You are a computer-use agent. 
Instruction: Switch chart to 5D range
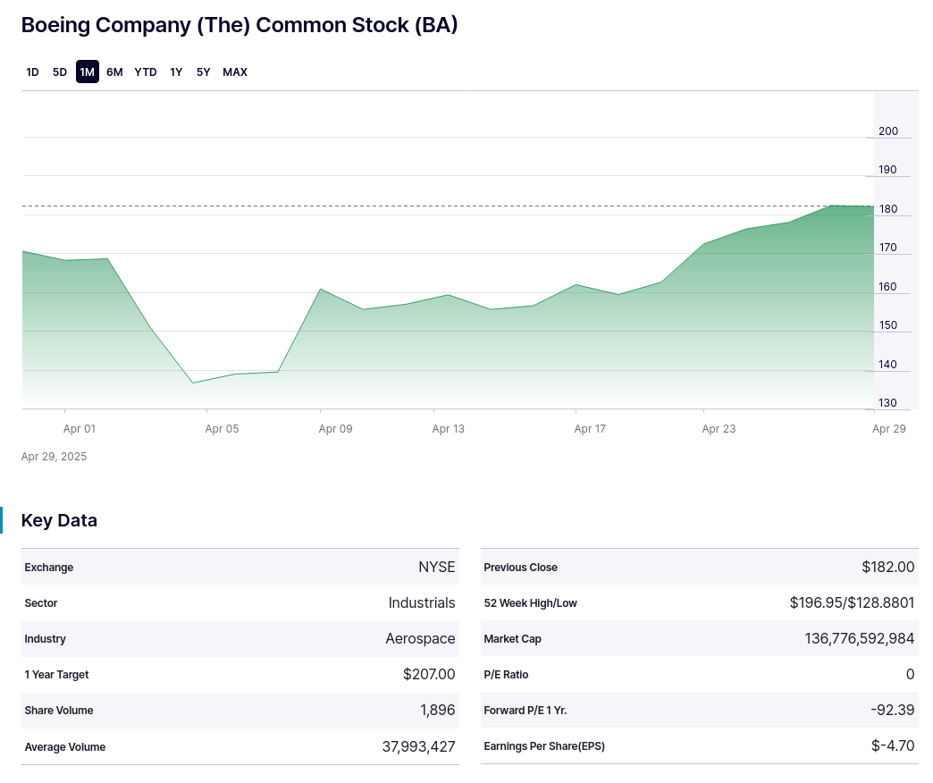[x=60, y=72]
